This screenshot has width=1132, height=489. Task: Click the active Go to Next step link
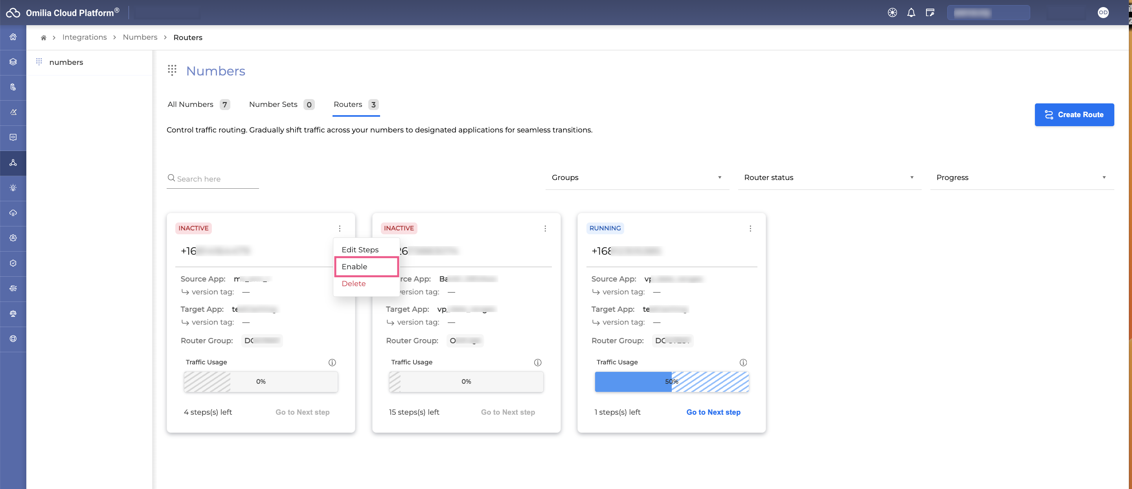tap(713, 412)
